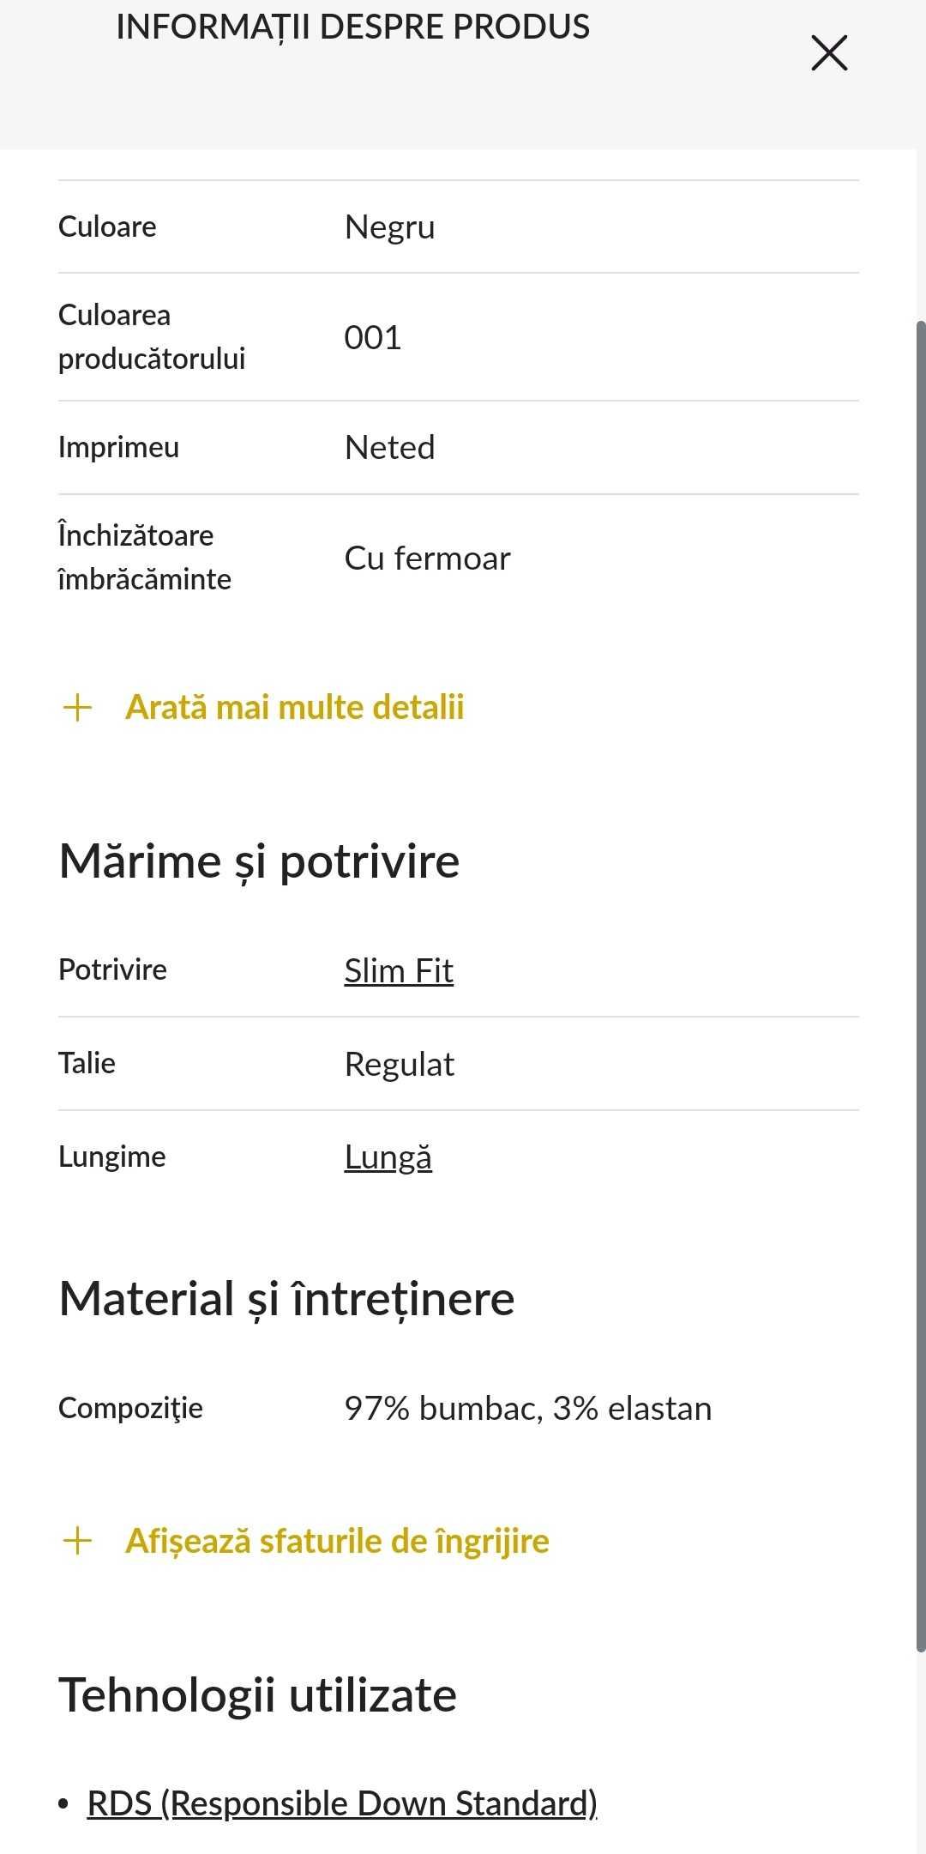Viewport: 926px width, 1854px height.
Task: Open RDS (Responsible Down Standard) link
Action: (x=342, y=1803)
